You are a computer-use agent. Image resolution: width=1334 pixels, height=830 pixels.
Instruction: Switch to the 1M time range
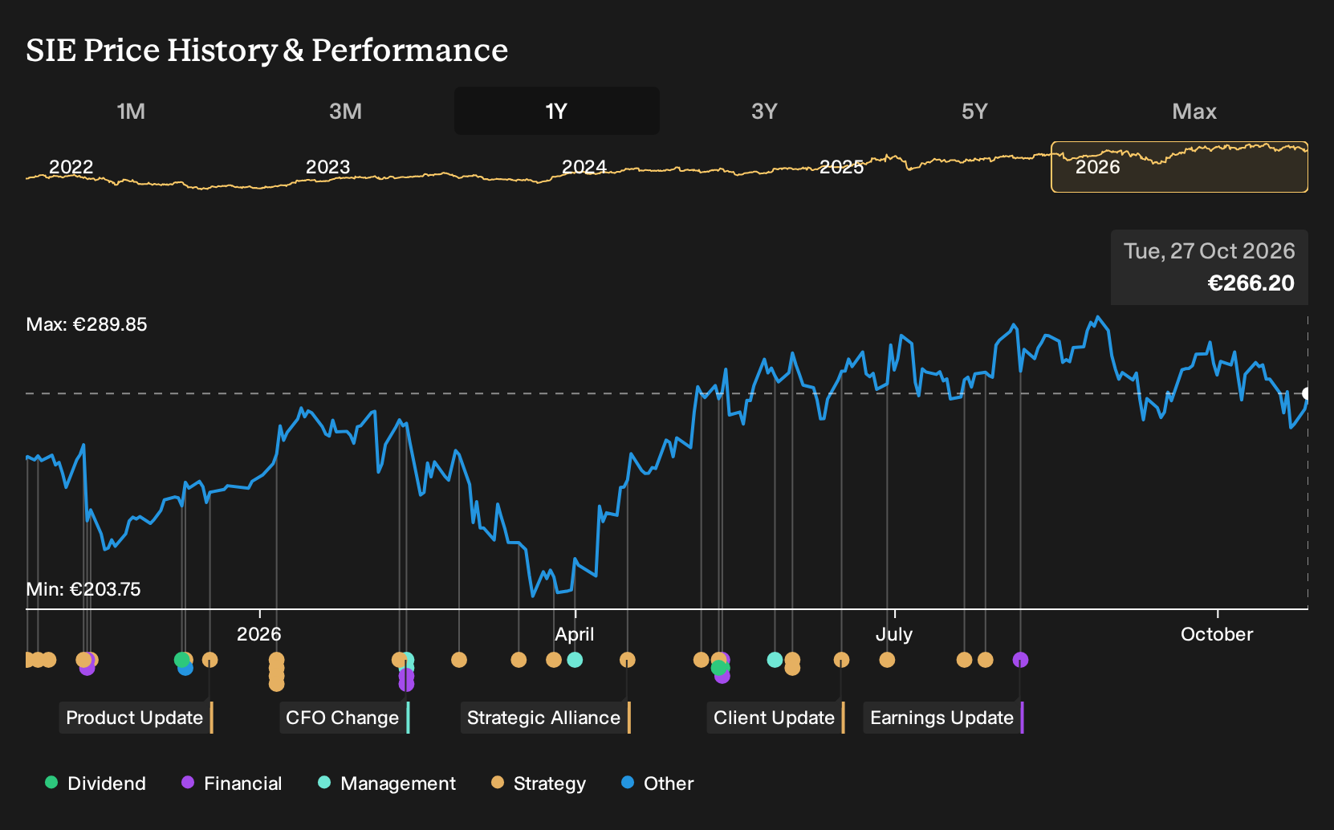click(131, 111)
